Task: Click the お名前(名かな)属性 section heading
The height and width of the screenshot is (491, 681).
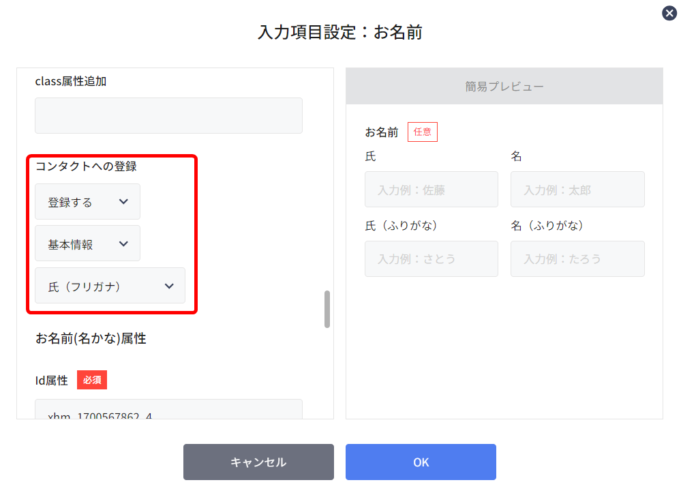Action: 91,338
